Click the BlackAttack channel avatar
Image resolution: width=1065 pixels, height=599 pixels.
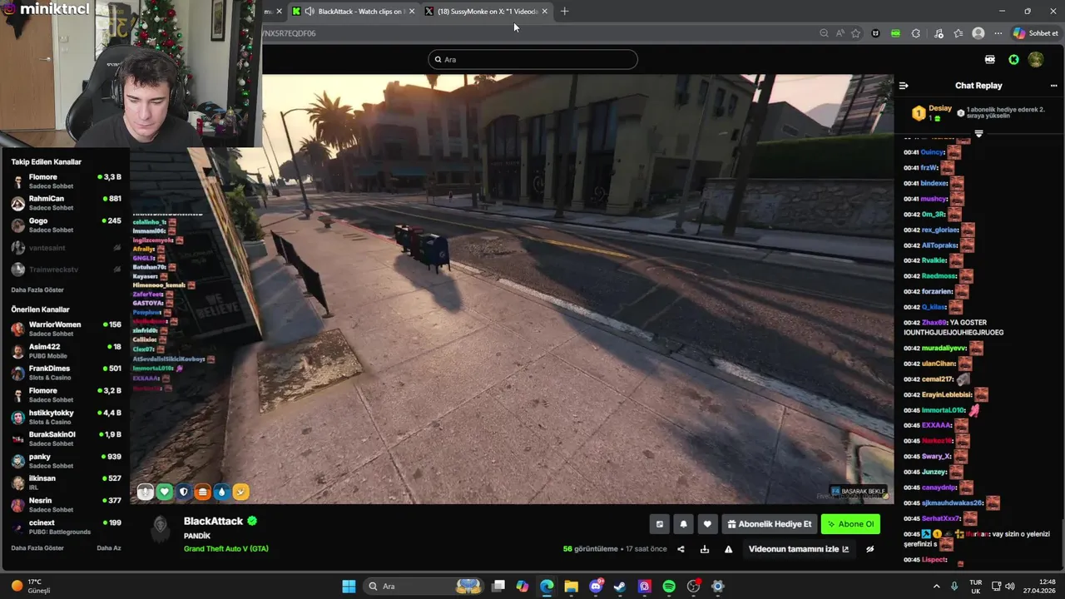(160, 529)
